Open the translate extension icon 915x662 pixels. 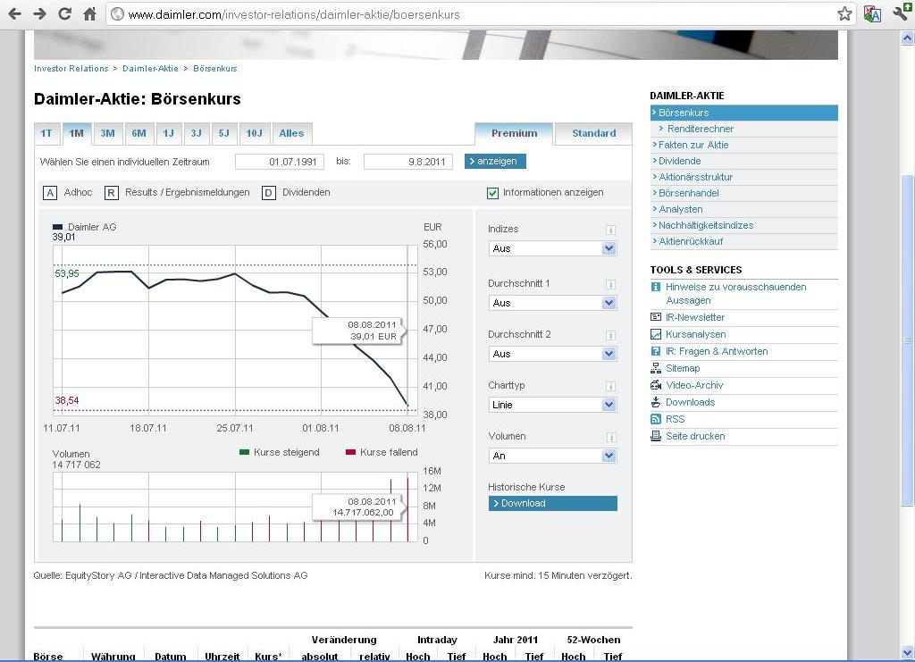[872, 14]
